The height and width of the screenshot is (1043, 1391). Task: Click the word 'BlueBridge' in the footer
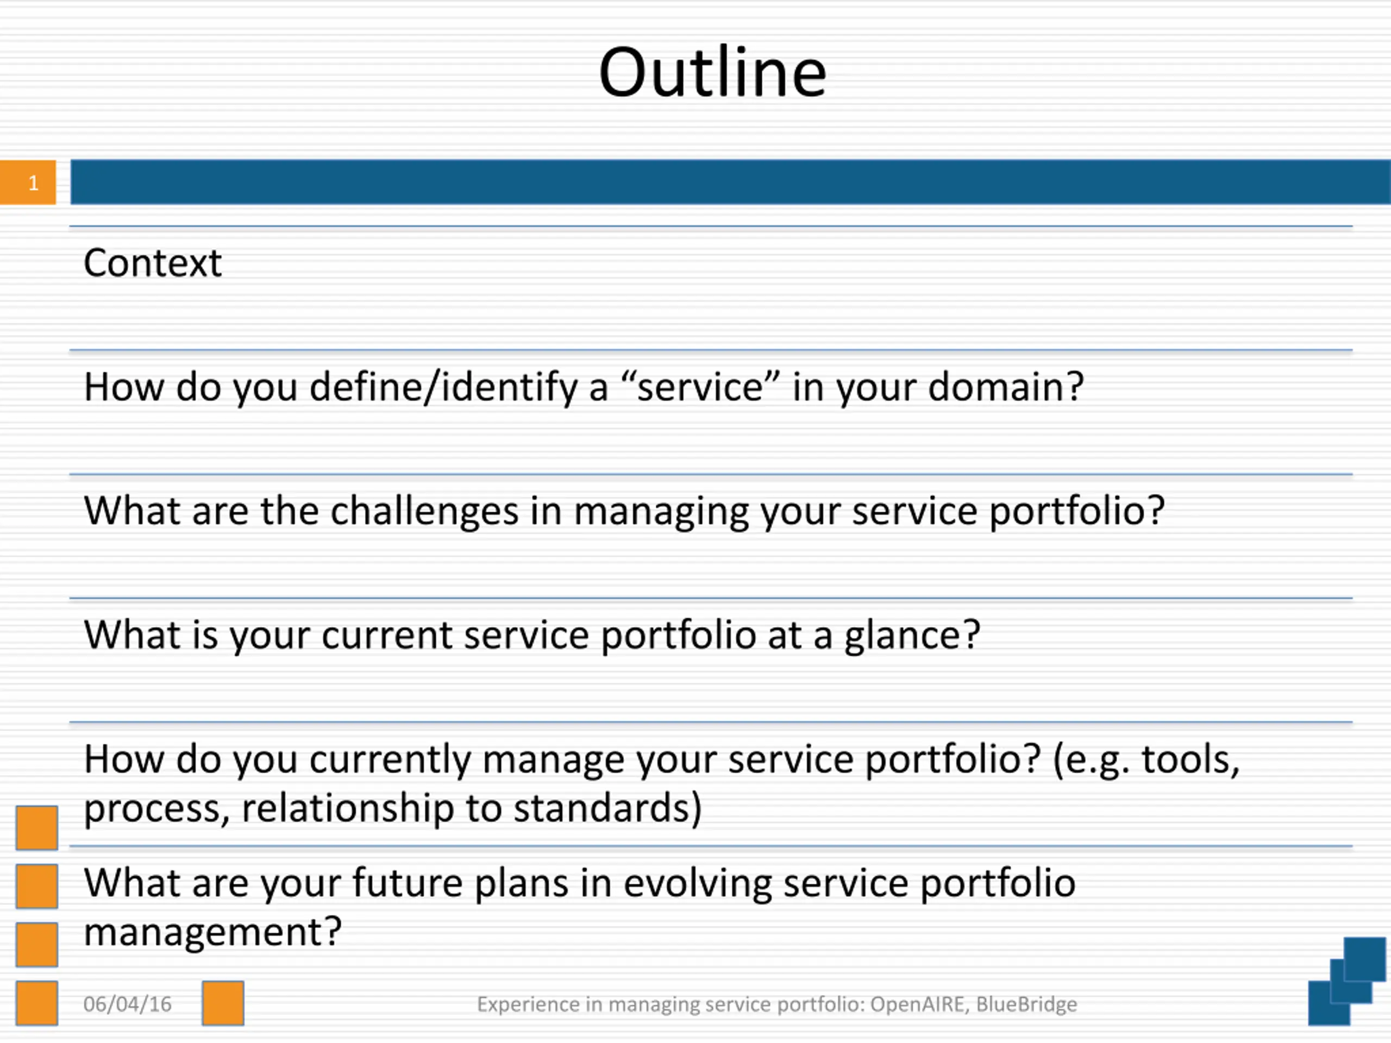pos(1026,1004)
